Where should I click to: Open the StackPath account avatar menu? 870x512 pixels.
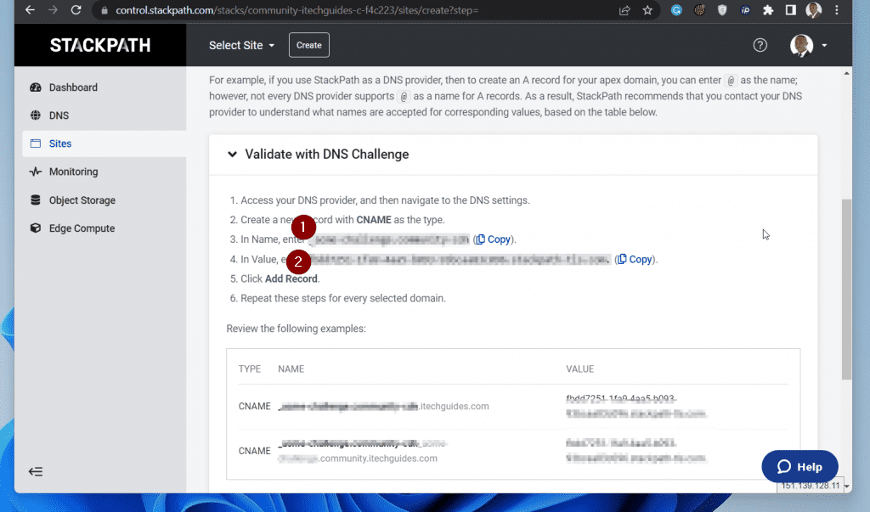[x=809, y=46]
